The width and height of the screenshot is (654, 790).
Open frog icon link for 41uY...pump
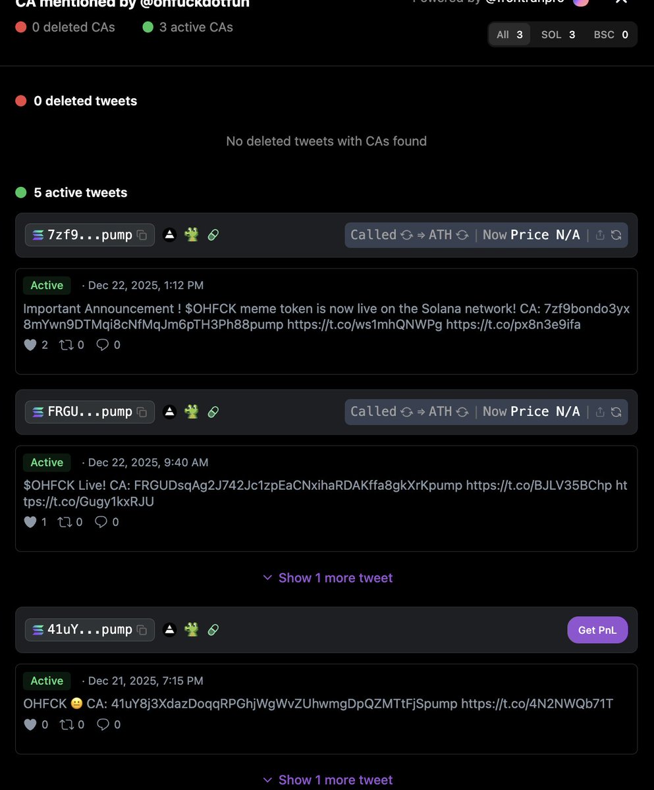point(192,630)
